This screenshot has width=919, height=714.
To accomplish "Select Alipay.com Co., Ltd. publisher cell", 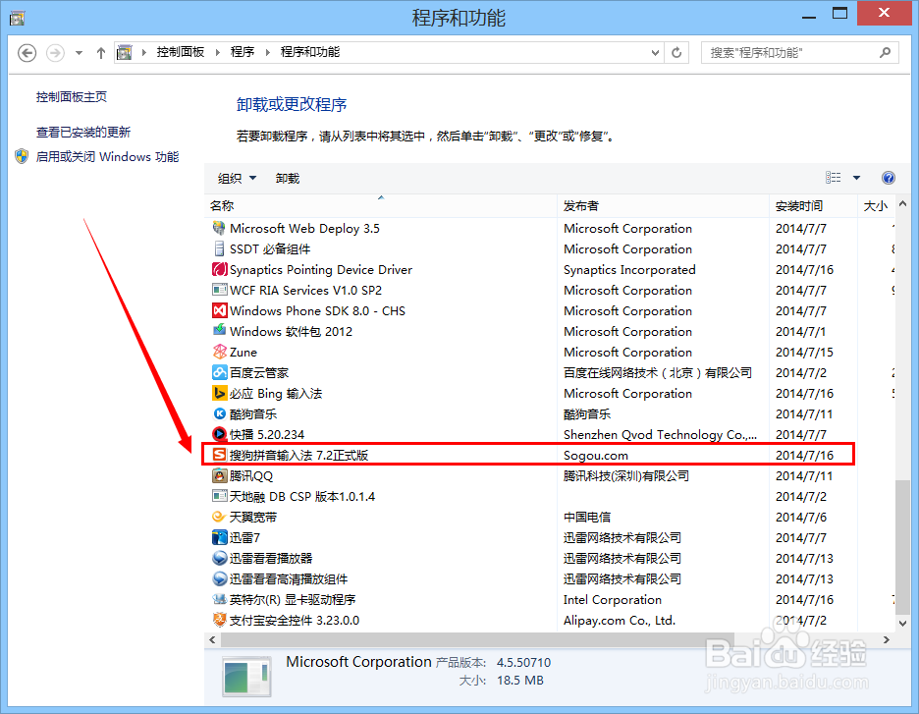I will [x=619, y=620].
